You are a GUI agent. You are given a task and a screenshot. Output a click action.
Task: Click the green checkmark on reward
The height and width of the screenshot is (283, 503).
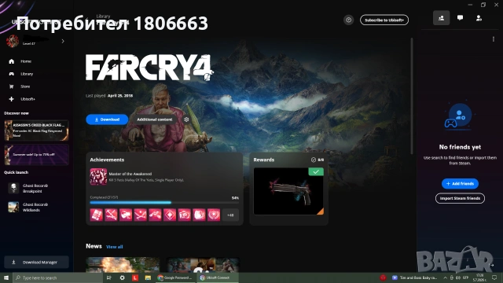click(x=316, y=171)
